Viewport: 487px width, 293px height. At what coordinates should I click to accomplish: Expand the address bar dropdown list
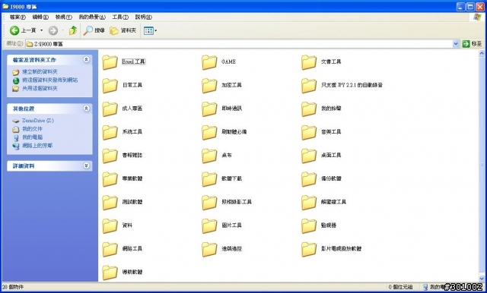tap(456, 44)
